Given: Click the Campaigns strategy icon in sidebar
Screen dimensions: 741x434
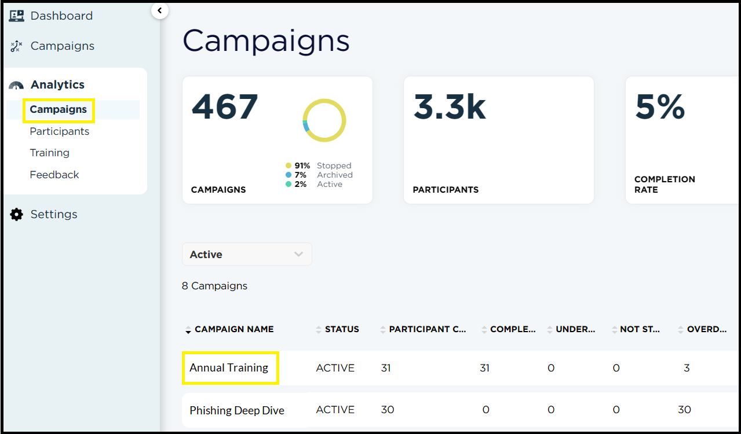Looking at the screenshot, I should pos(16,46).
